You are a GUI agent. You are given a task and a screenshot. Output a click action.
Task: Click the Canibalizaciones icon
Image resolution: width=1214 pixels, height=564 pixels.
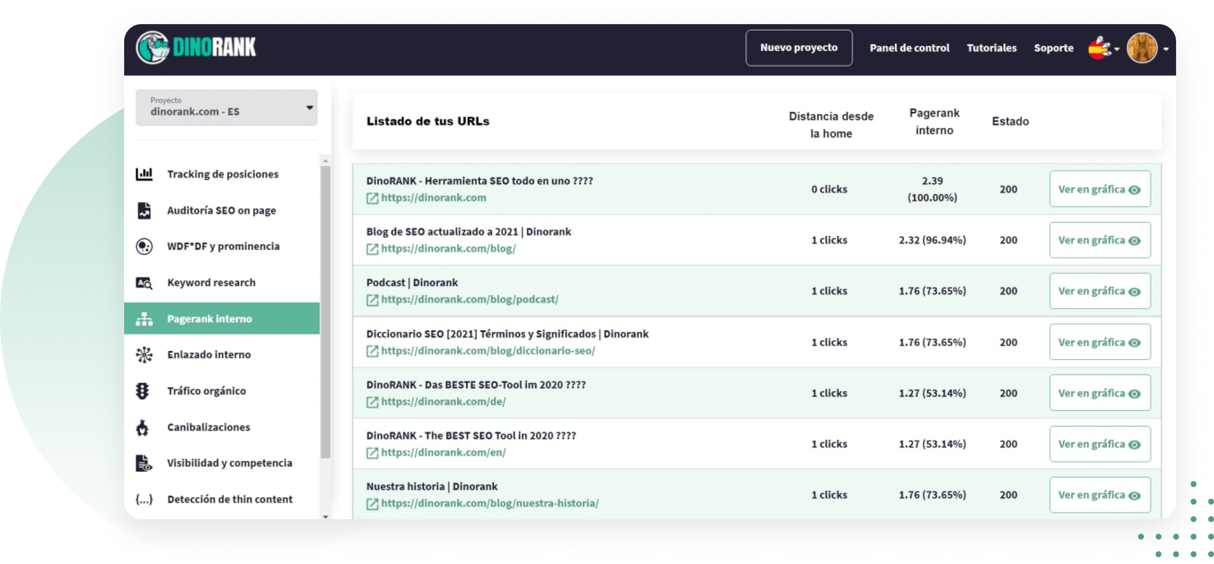point(142,427)
